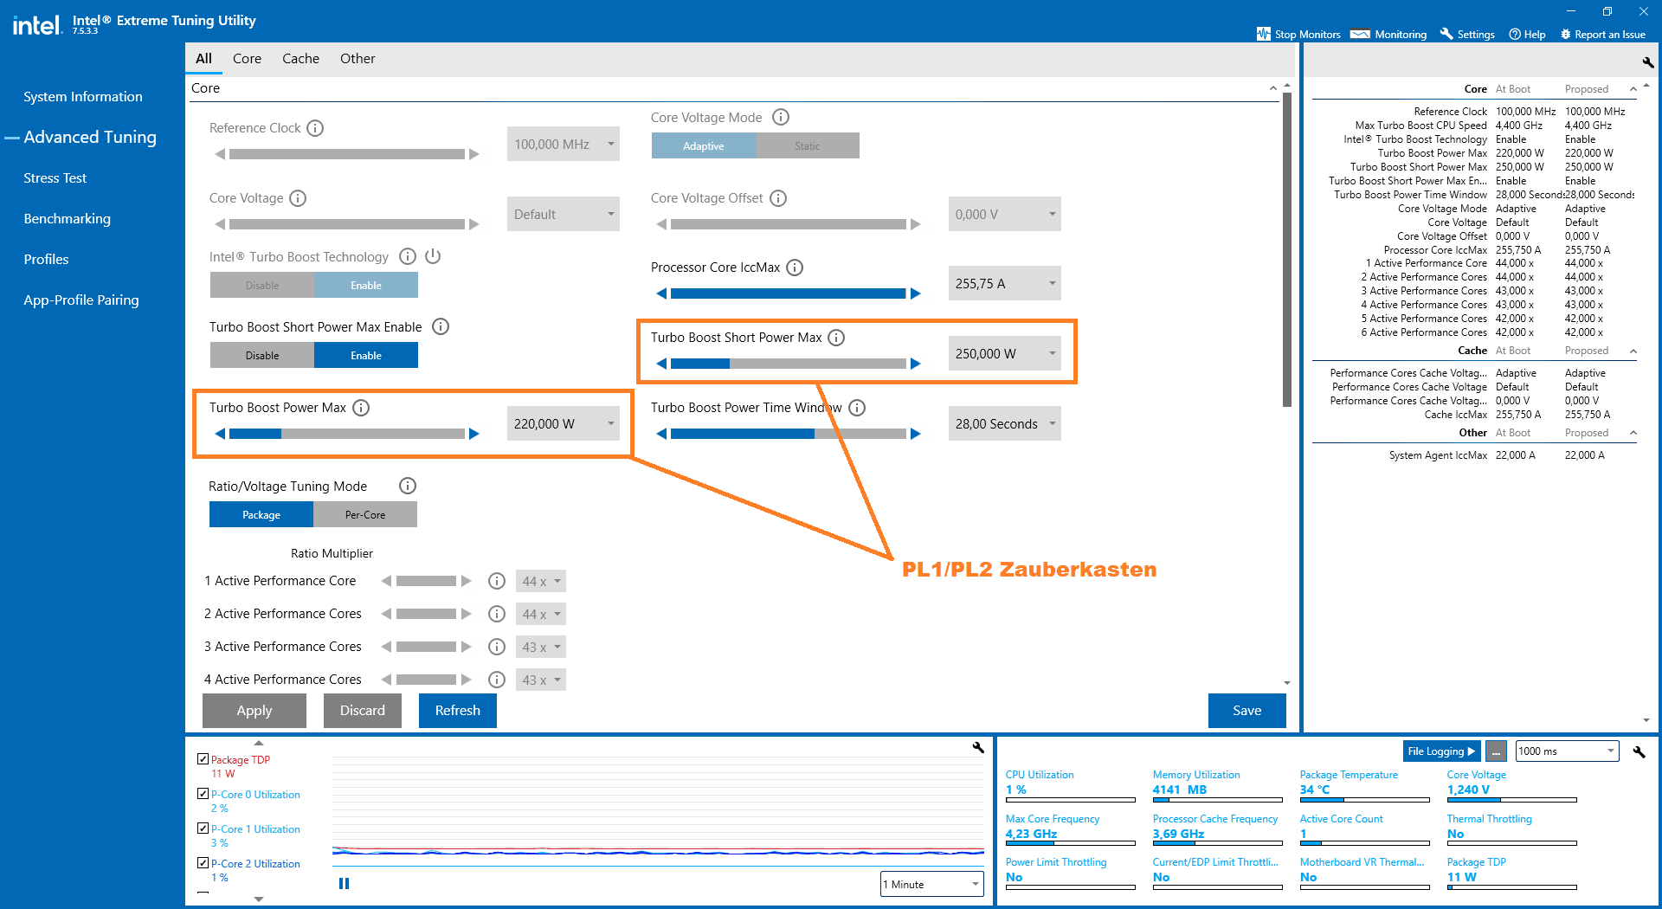Image resolution: width=1662 pixels, height=909 pixels.
Task: Select Per-Core tuning mode
Action: pyautogui.click(x=365, y=514)
